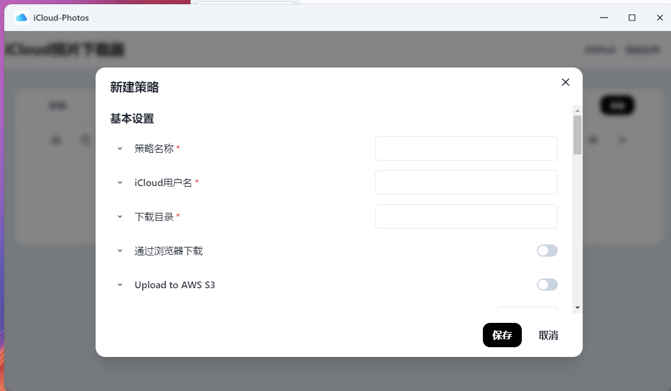The height and width of the screenshot is (391, 671).
Task: Expand the 策略名称 row chevron
Action: [x=120, y=148]
